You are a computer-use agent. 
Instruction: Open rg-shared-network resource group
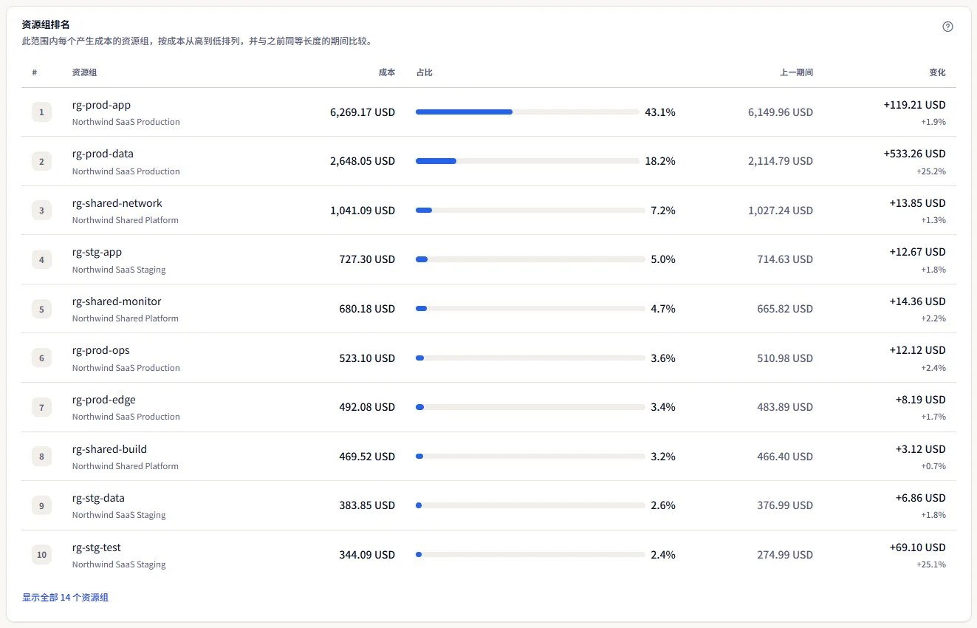point(117,203)
